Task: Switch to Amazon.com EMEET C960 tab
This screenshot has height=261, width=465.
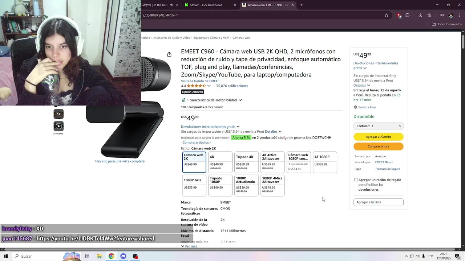Action: click(x=268, y=5)
